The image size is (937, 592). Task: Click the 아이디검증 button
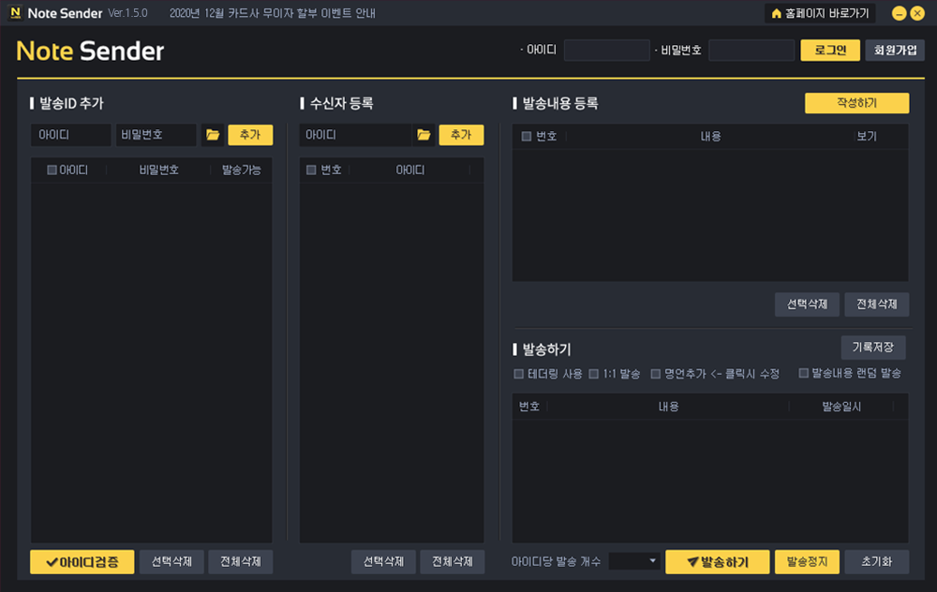[x=82, y=562]
